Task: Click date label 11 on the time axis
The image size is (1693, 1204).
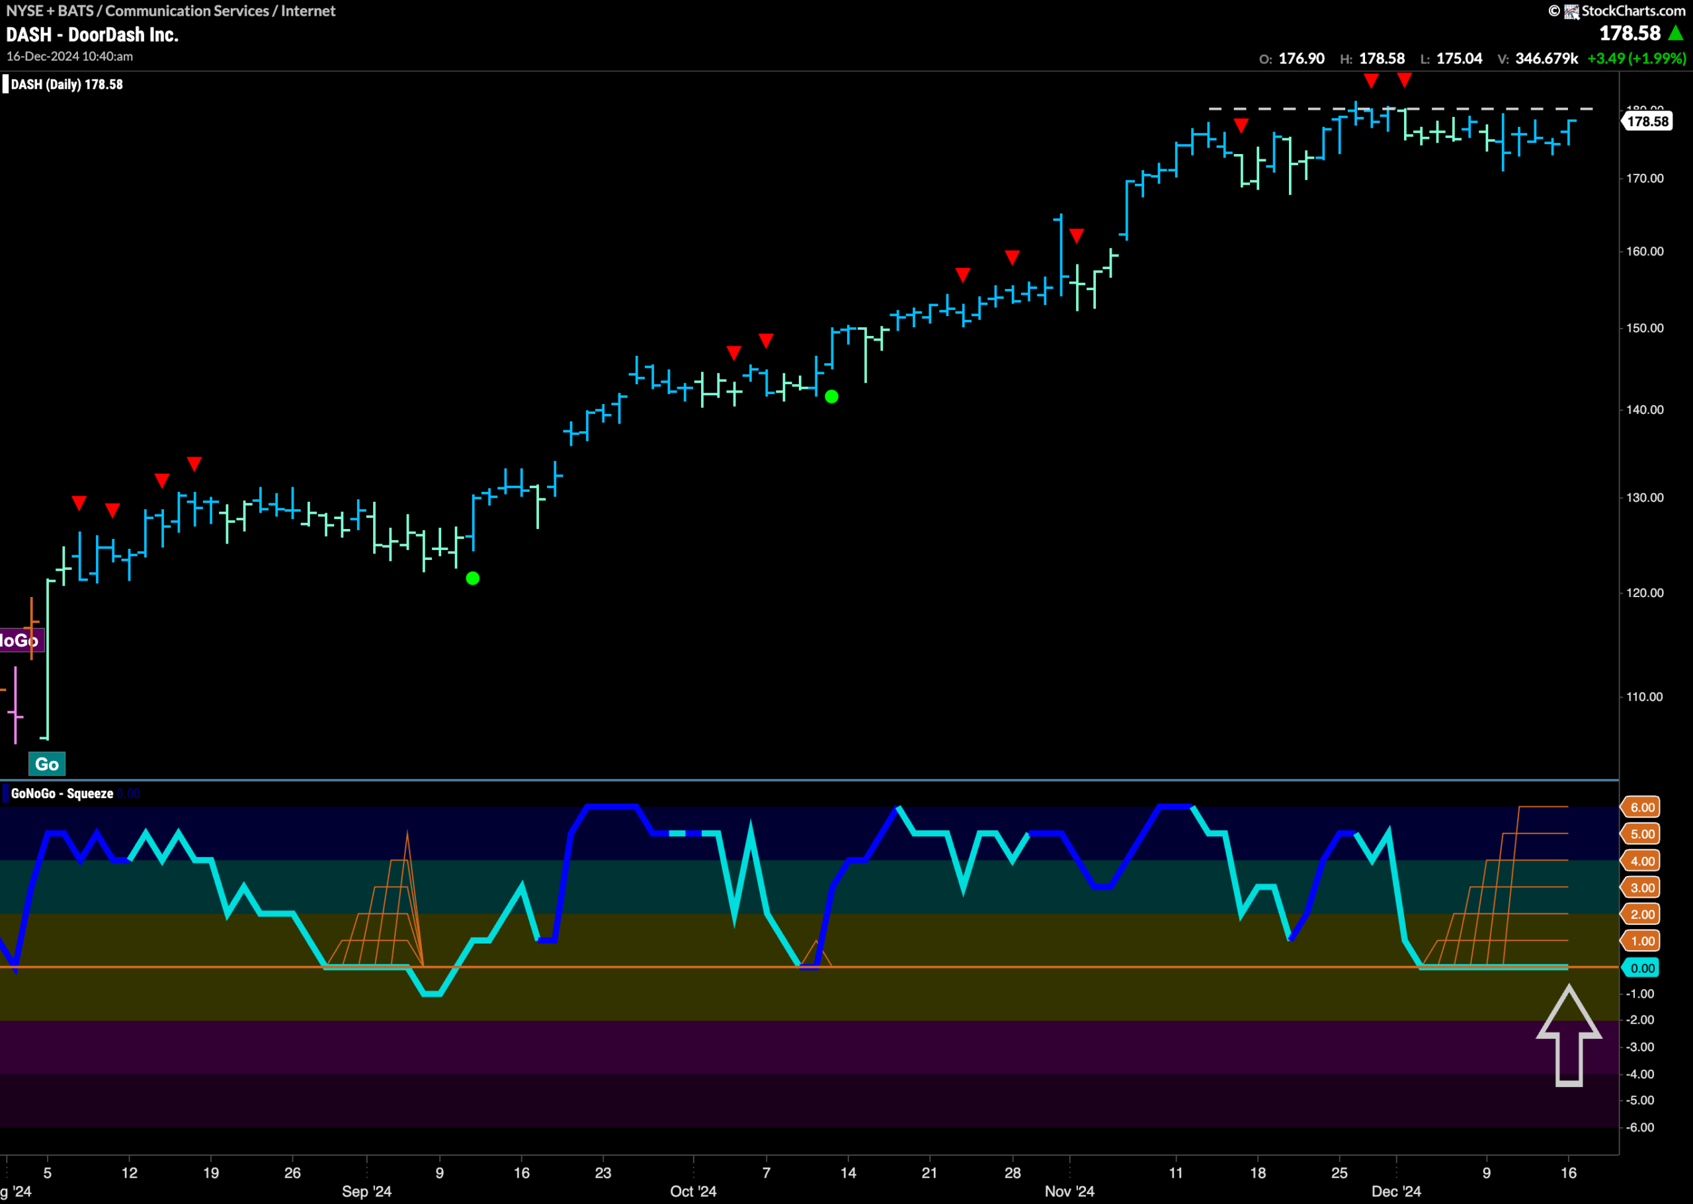Action: [1176, 1173]
